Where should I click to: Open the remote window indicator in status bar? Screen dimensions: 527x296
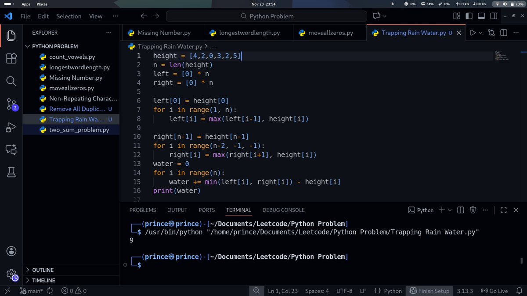(x=7, y=291)
